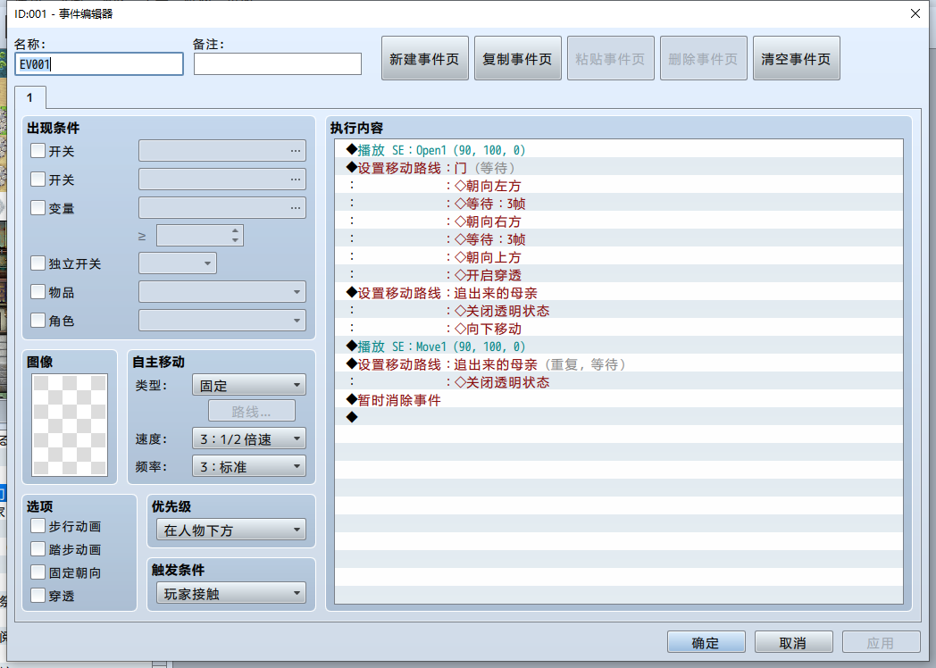Viewport: 936px width, 668px height.
Task: Open the first 开关 selector ellipsis field
Action: coord(222,150)
